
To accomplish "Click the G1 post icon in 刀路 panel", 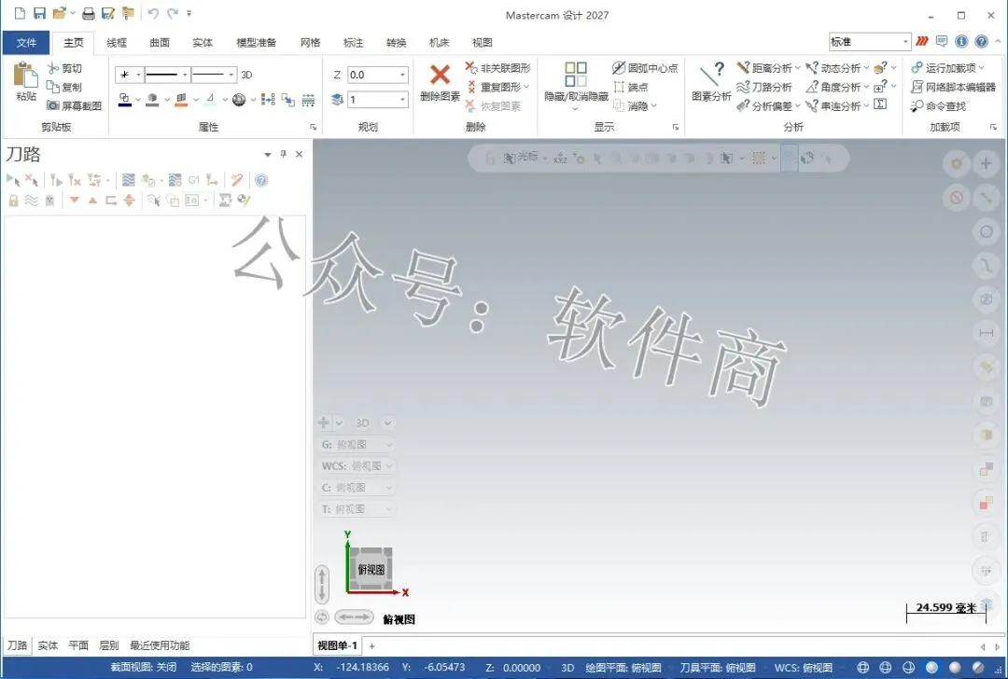I will [x=193, y=181].
